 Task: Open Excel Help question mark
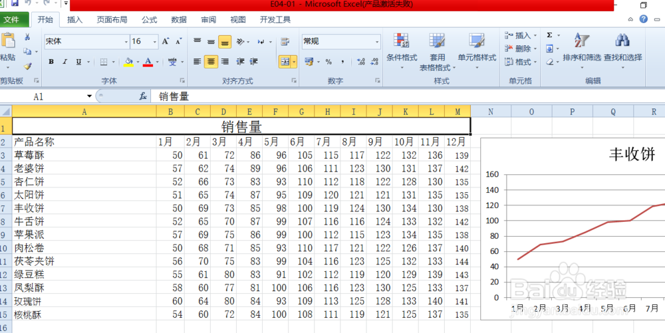tap(644, 19)
